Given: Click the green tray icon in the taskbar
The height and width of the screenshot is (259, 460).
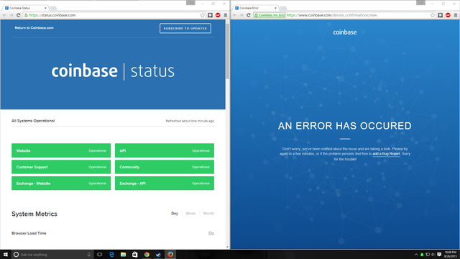Looking at the screenshot, I should click(x=422, y=255).
